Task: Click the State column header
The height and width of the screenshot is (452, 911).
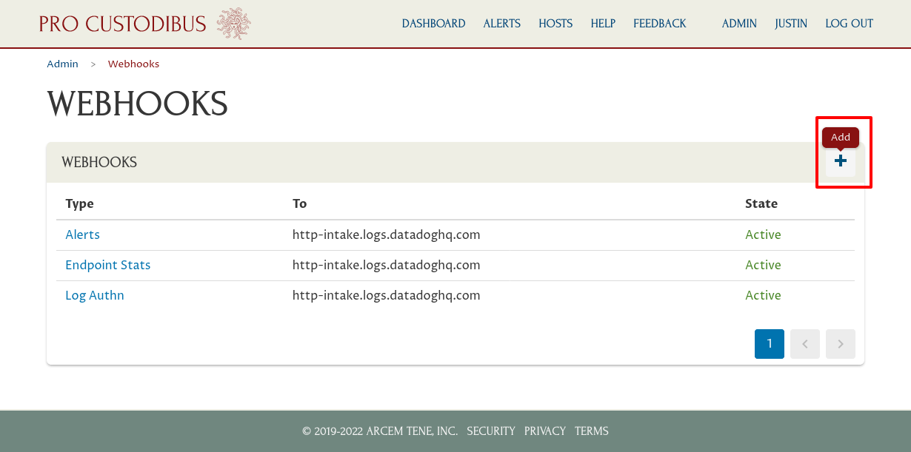Action: coord(761,203)
